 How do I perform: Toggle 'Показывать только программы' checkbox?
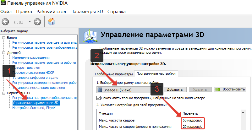tap(99, 98)
